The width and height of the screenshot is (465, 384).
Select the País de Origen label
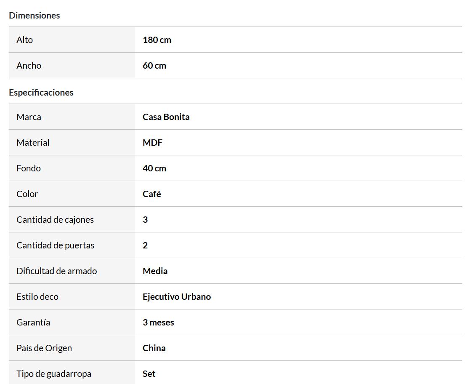(44, 348)
